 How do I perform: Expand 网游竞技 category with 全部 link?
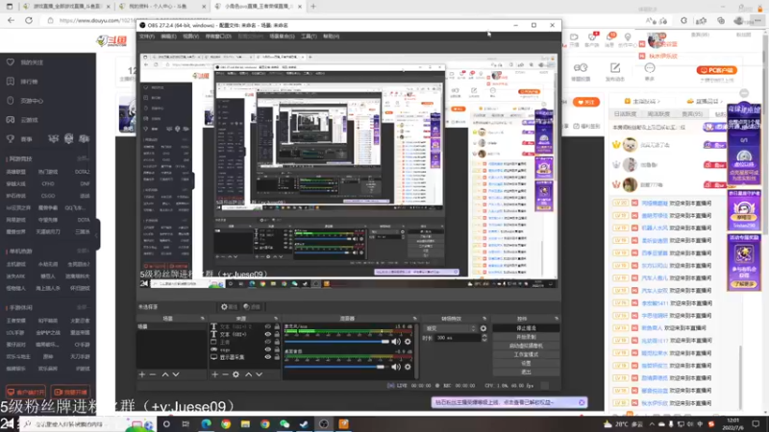pos(83,158)
